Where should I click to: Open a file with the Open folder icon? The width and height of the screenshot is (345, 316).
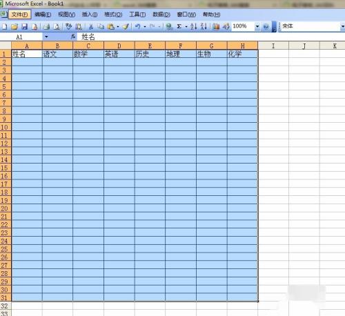(14, 27)
